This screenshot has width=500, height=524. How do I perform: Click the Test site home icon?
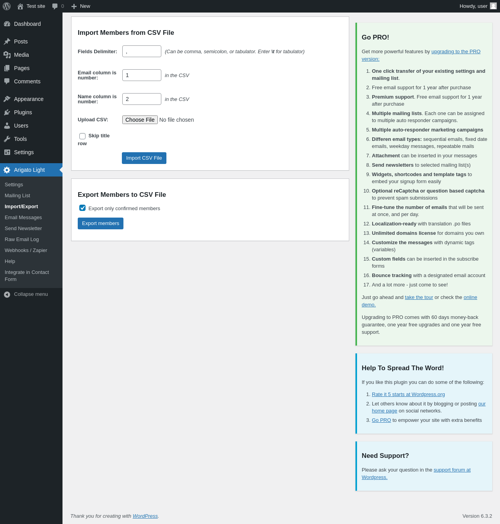[x=20, y=6]
